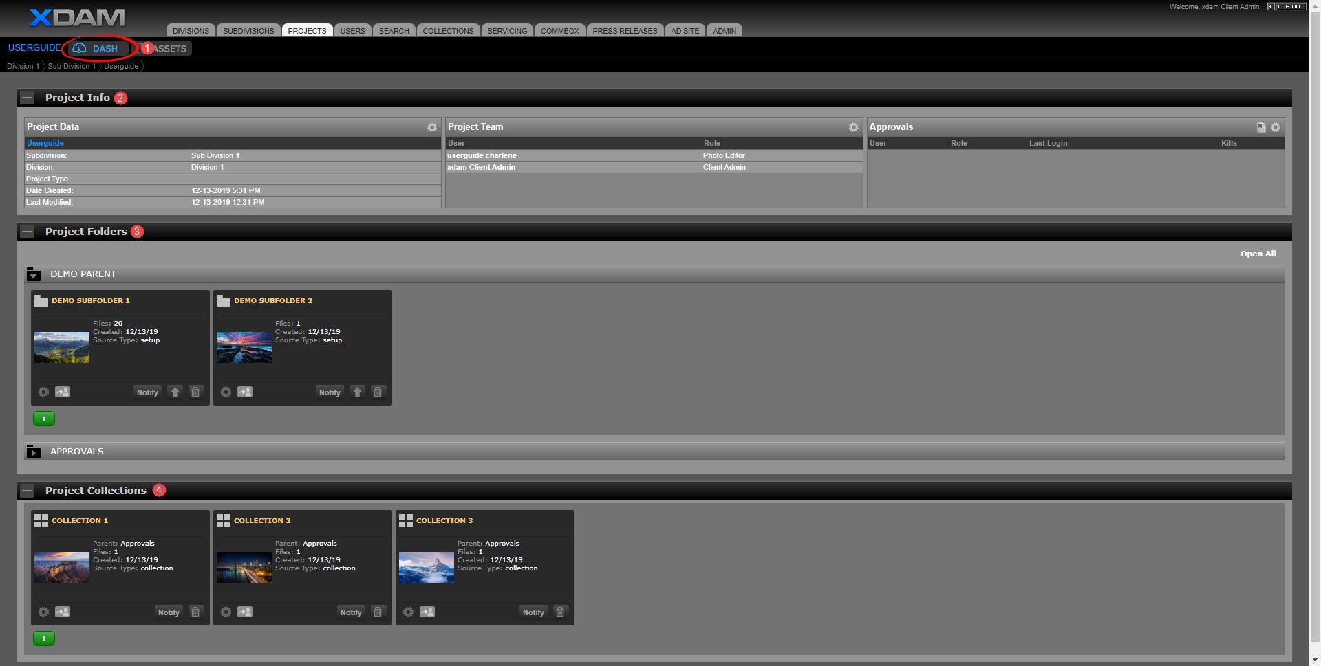Viewport: 1321px width, 666px height.
Task: Click share icon on Demo Subfolder 1
Action: (63, 392)
